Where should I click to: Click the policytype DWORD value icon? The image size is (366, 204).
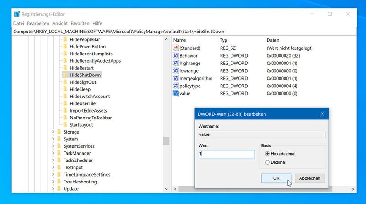(176, 86)
